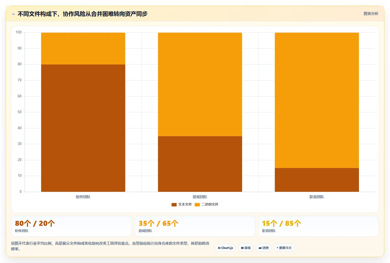Click the 游戏团队 x-axis label
Viewport: 390px width, 263px height.
coord(200,197)
